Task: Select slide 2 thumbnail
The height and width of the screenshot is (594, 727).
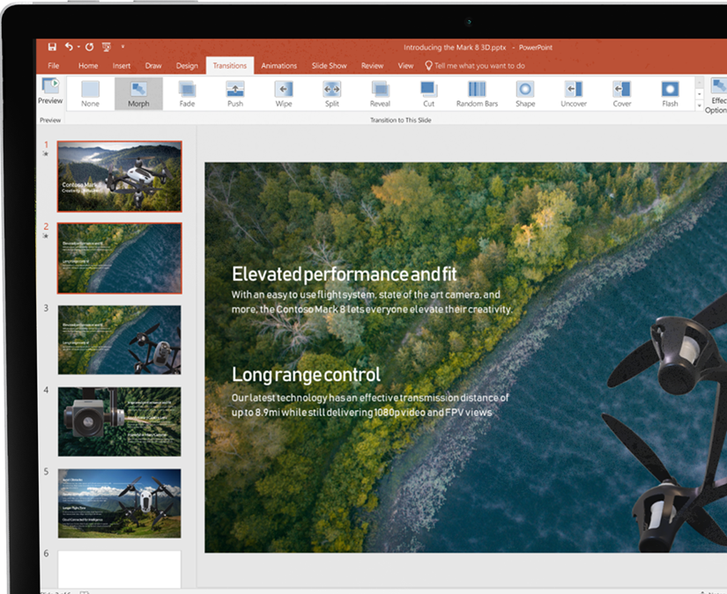Action: pyautogui.click(x=120, y=259)
